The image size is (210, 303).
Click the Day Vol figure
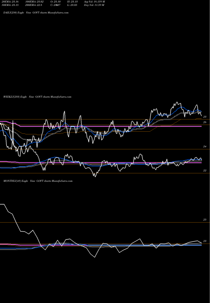click(x=94, y=5)
